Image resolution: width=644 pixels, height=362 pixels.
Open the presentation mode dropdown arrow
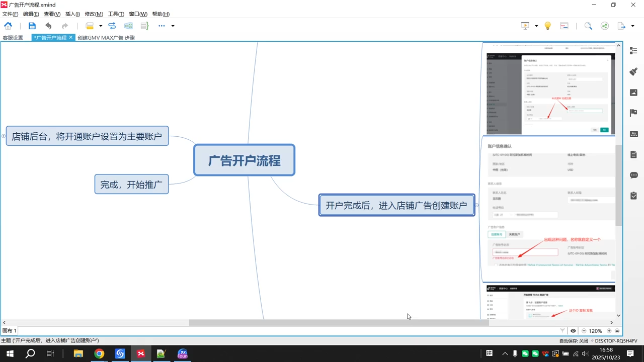(x=537, y=26)
